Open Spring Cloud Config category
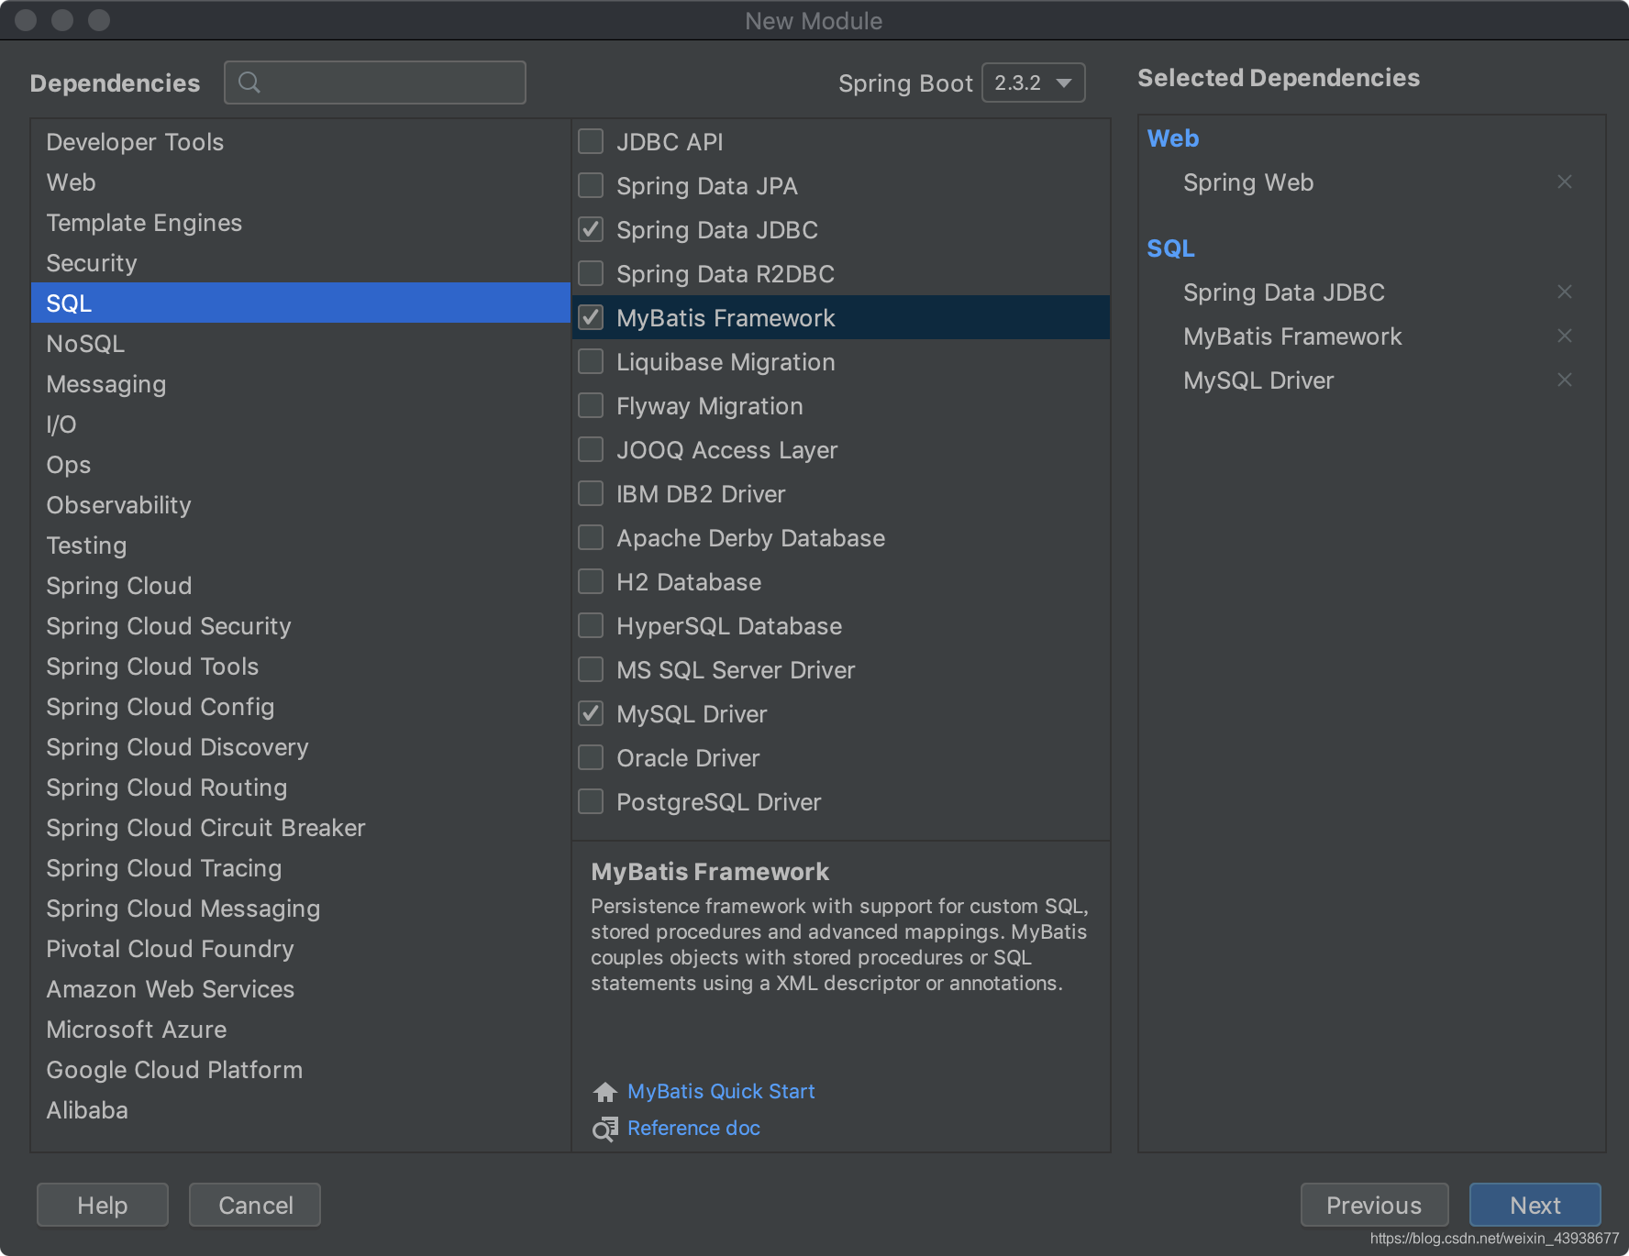This screenshot has width=1629, height=1256. coord(301,707)
